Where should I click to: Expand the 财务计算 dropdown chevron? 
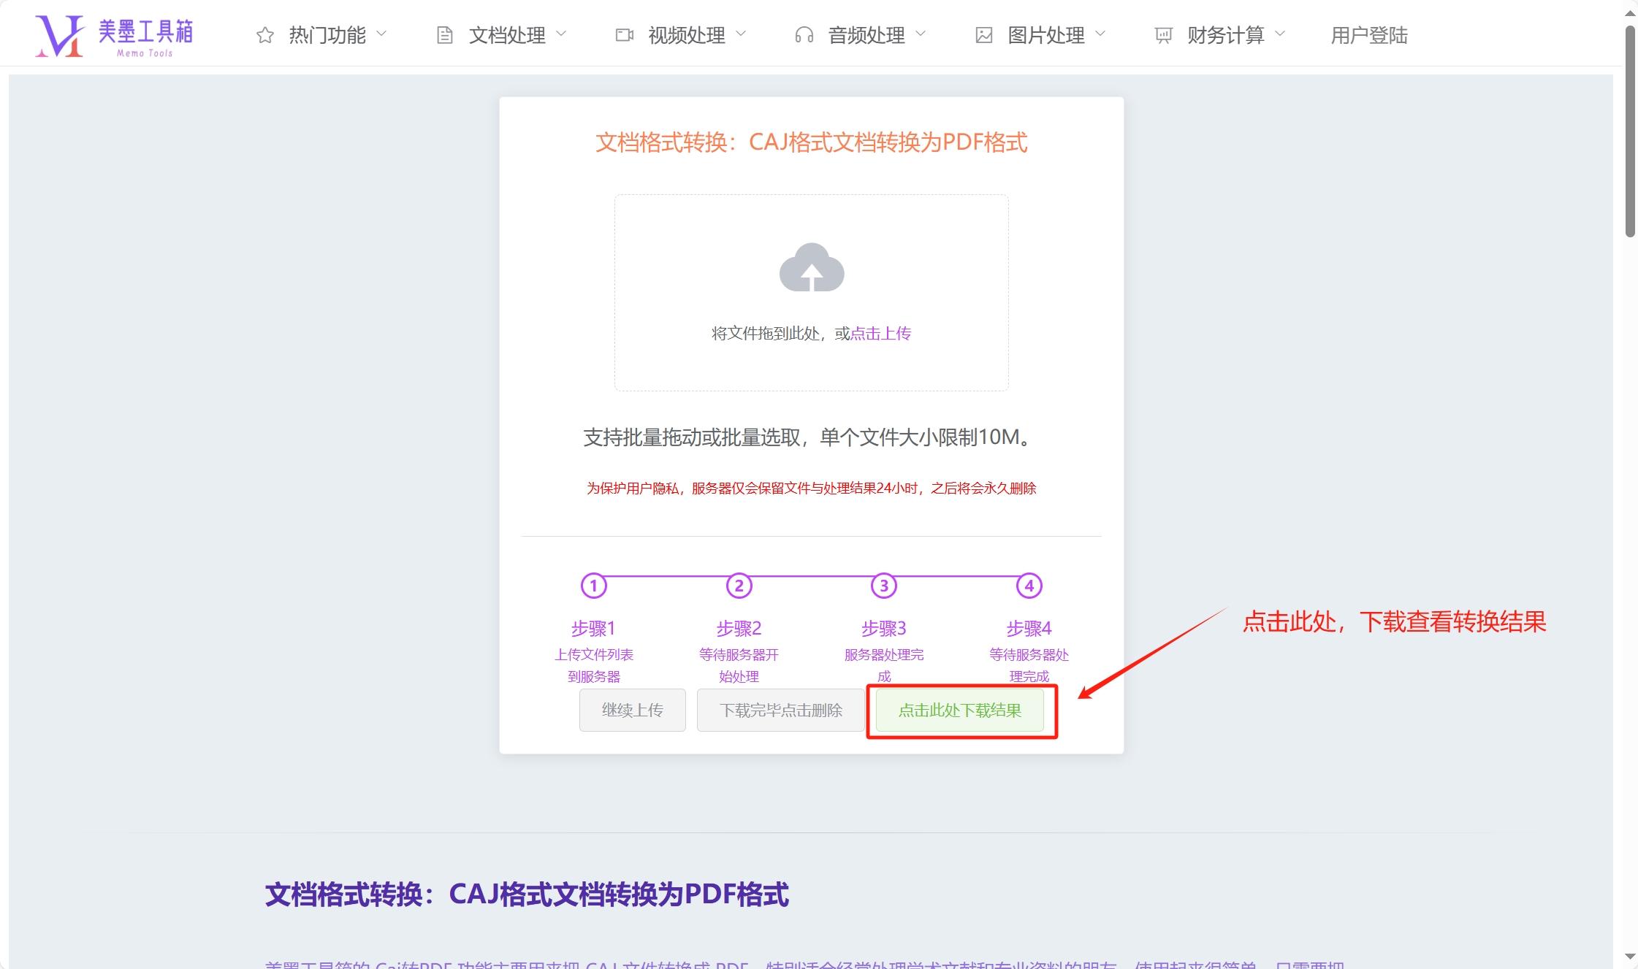1280,34
